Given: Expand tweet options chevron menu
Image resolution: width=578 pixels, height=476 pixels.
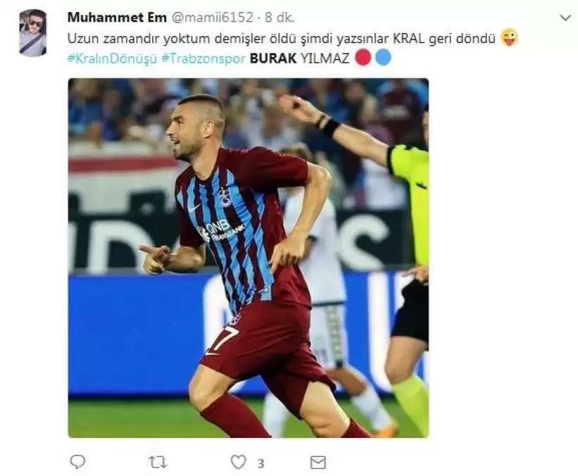Looking at the screenshot, I should point(565,18).
